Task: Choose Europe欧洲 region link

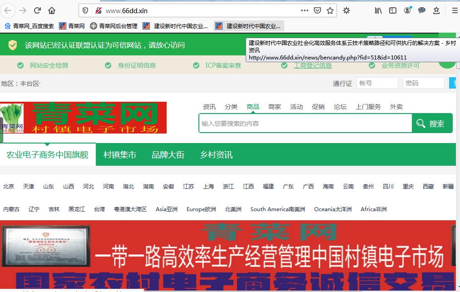Action: (201, 209)
